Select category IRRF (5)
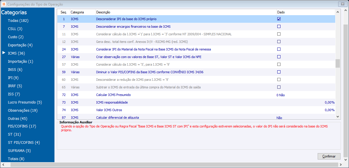Image resolution: width=349 pixels, height=168 pixels. coord(15,86)
